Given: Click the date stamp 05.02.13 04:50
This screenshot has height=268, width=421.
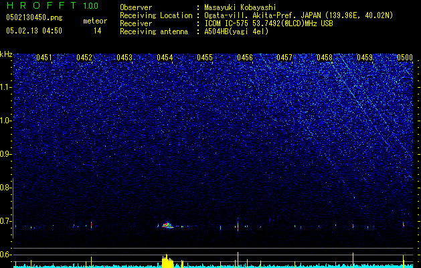Looking at the screenshot, I should [x=34, y=31].
